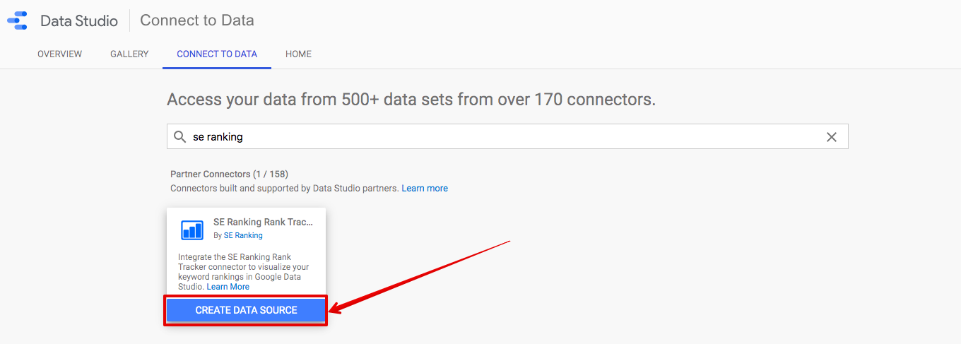The image size is (961, 344).
Task: Click the Data Studio logo icon
Action: (x=17, y=20)
